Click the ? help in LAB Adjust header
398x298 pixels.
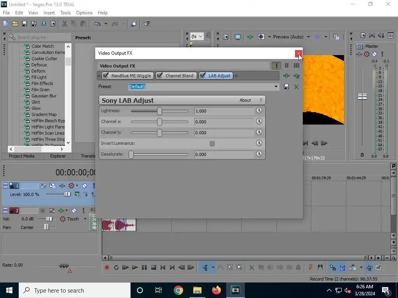[261, 100]
